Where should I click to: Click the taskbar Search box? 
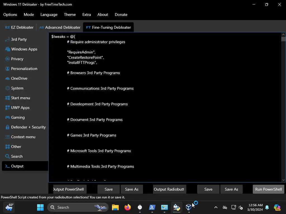pos(78,207)
